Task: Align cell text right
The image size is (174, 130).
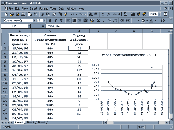Action: [79, 20]
